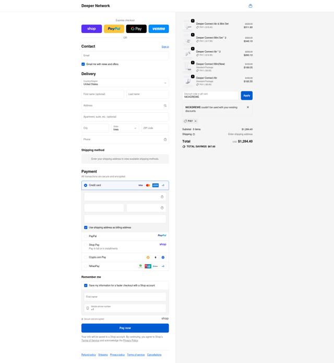Pay with Google Pay express checkout
Image resolution: width=334 pixels, height=363 pixels.
[x=136, y=29]
